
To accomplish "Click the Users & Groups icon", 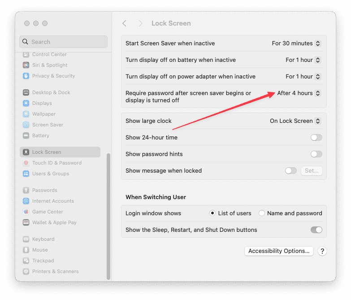I will [26, 174].
